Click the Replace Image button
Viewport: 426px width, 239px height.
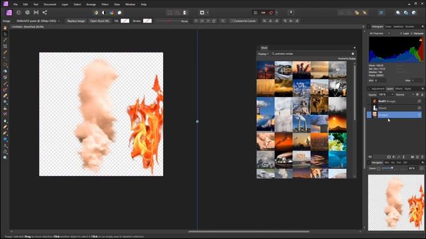point(76,21)
